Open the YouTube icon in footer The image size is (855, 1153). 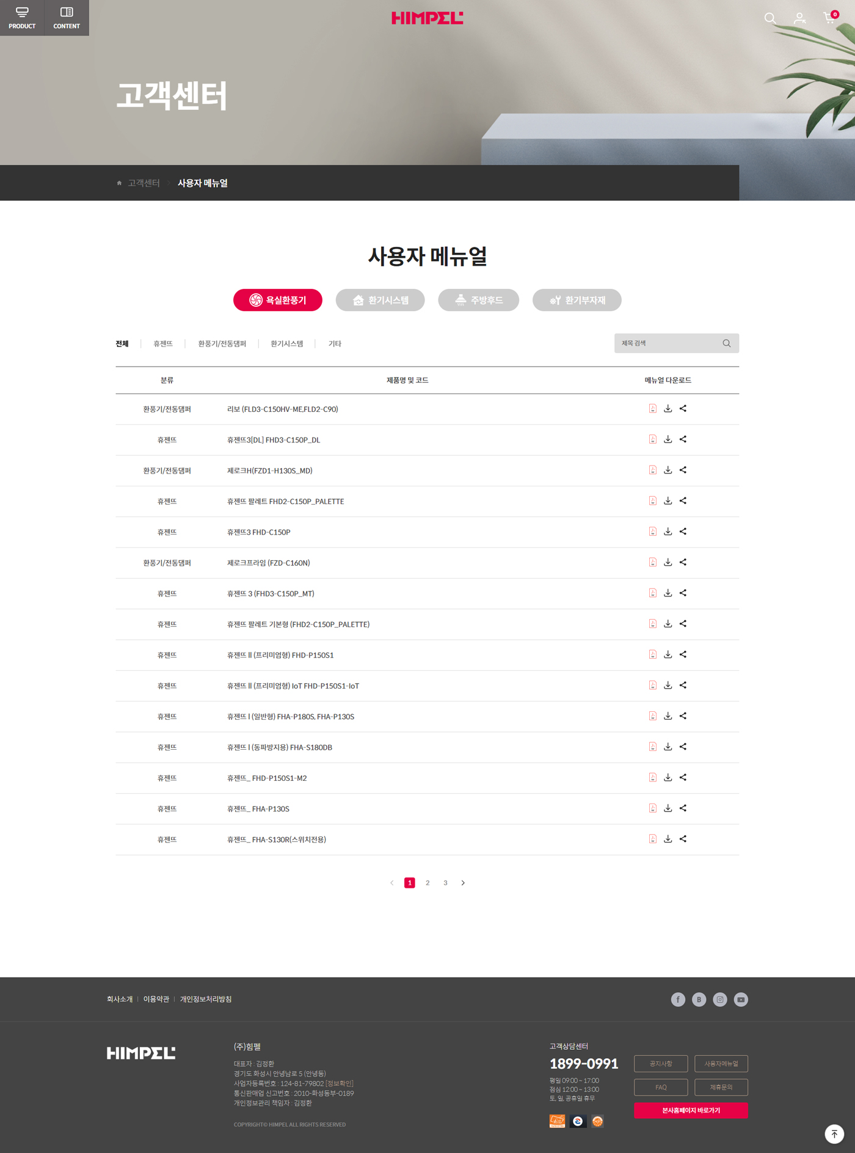tap(741, 1000)
